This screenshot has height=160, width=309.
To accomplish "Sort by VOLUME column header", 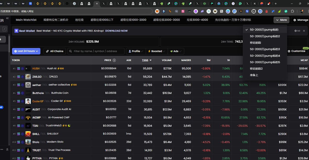I will pos(167,60).
